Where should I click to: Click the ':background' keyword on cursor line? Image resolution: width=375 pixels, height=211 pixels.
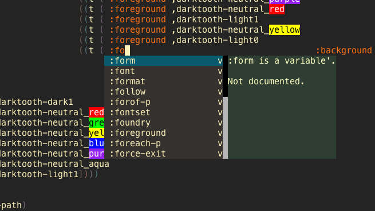tap(344, 50)
